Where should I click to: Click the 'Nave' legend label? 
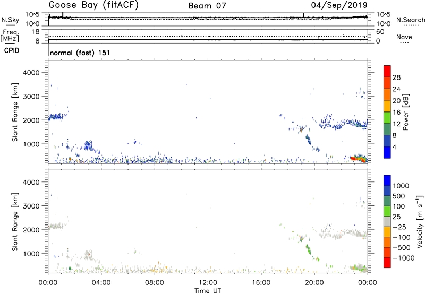[404, 37]
